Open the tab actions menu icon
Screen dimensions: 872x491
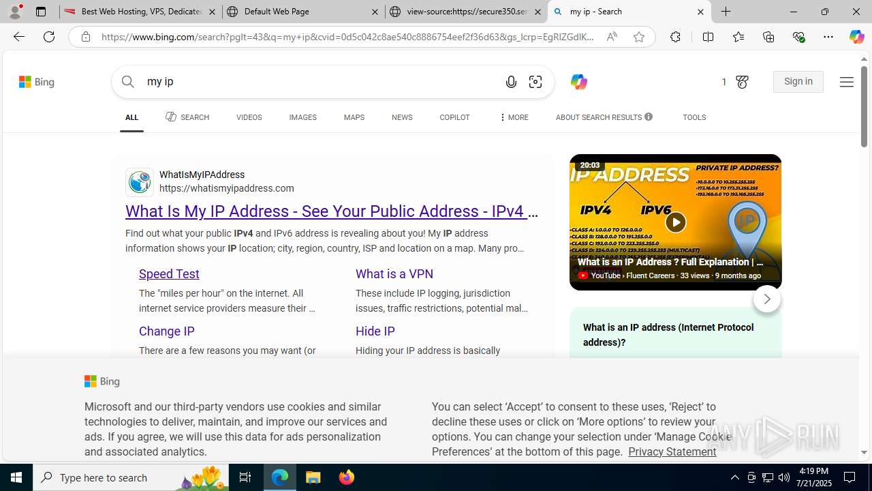tap(41, 12)
